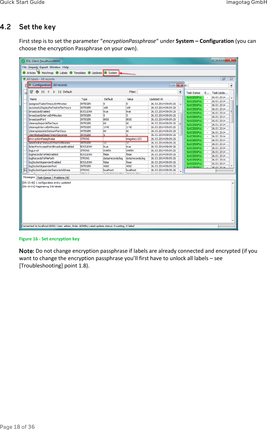Select the listenForAccessPointBroadcastEnabled row

pos(103,147)
